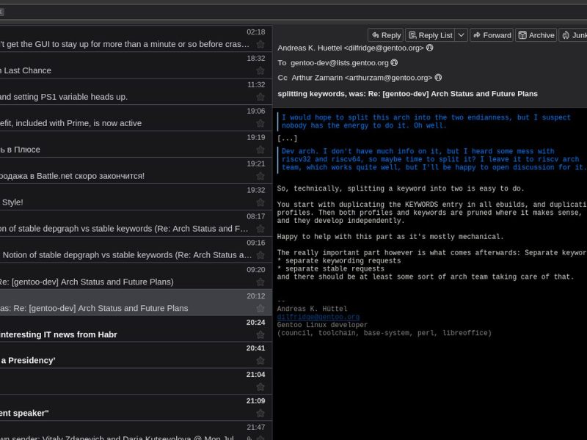
Task: Star the 19:06 Prime benefit message
Action: [x=260, y=123]
